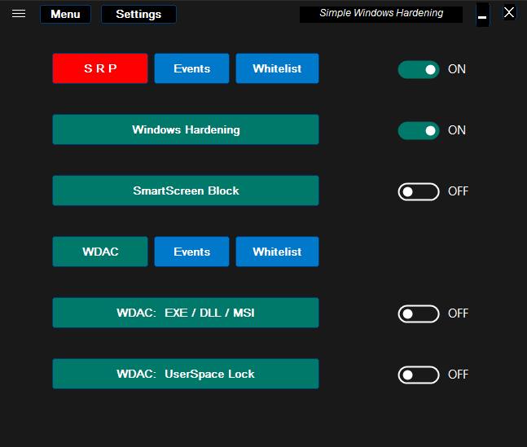Click the WDAC: EXE / DLL / MSI button
The width and height of the screenshot is (527, 447).
(x=186, y=313)
